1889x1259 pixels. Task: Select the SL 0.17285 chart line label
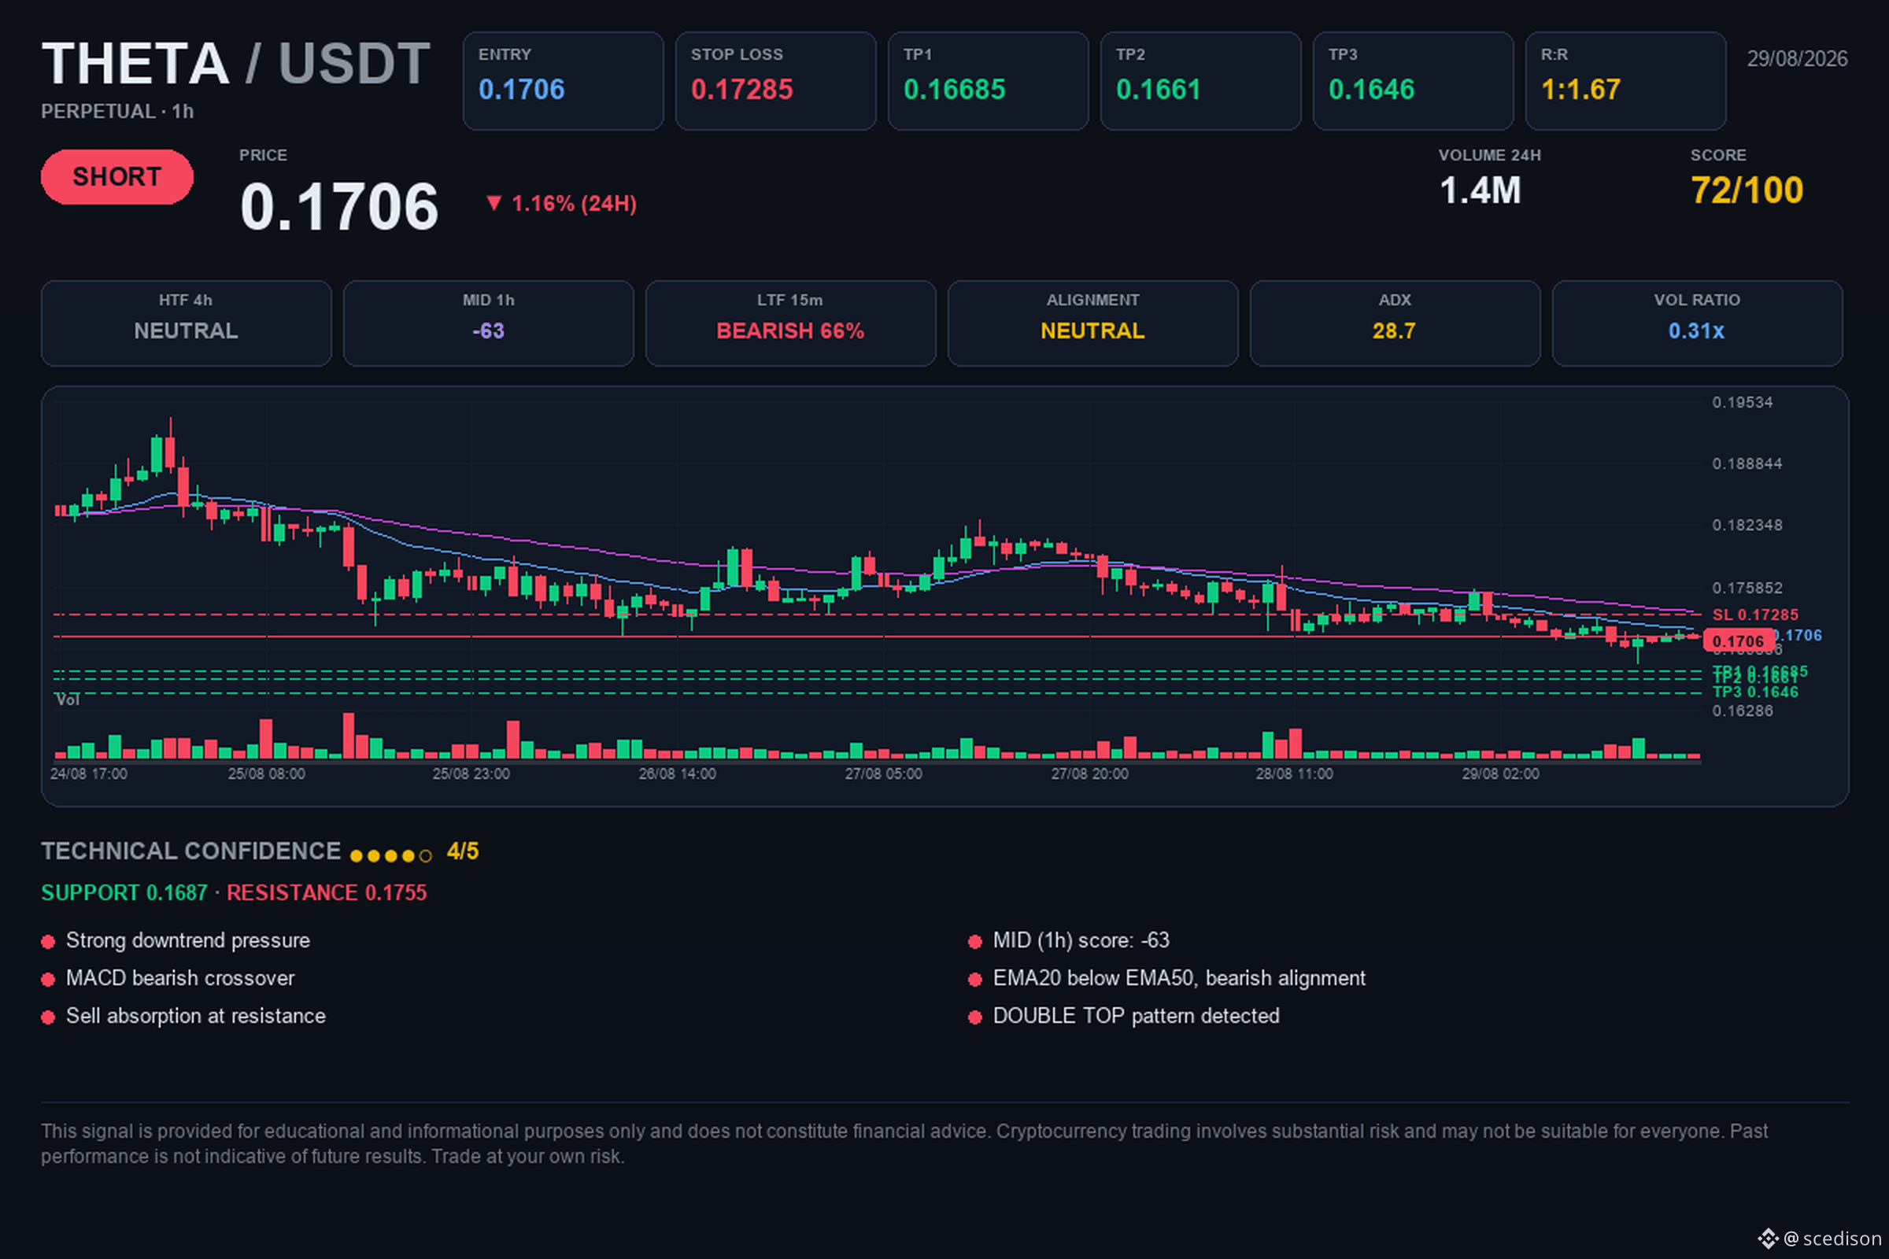[1755, 615]
